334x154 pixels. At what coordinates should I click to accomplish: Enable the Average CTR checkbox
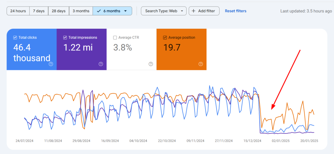[115, 38]
